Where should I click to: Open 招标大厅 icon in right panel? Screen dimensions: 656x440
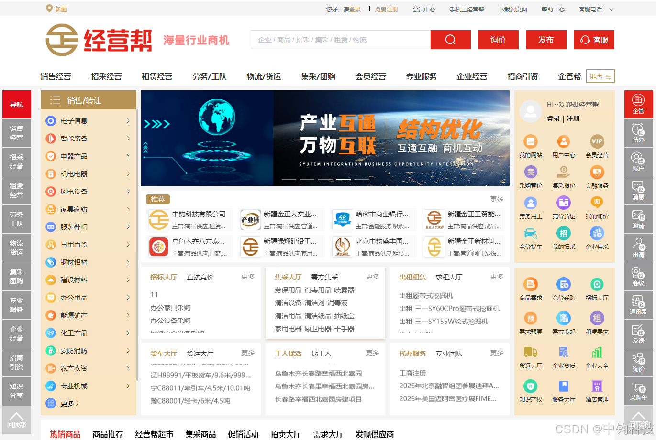[x=597, y=284]
